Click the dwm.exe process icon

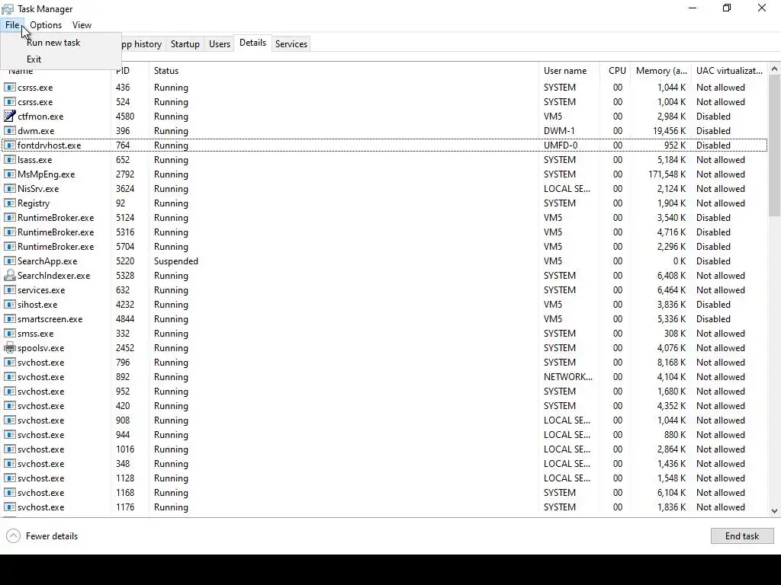tap(9, 130)
